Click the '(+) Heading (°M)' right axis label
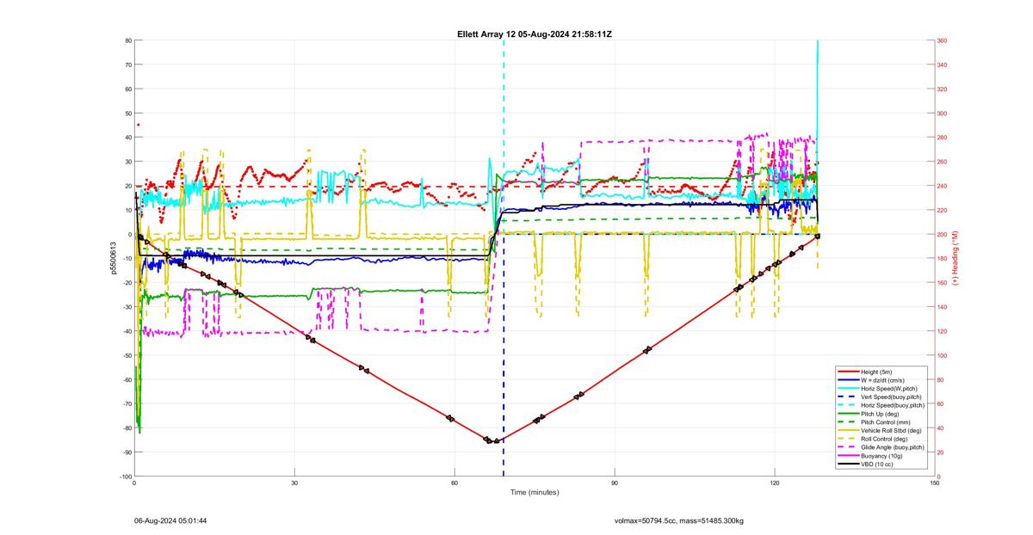 [x=956, y=258]
